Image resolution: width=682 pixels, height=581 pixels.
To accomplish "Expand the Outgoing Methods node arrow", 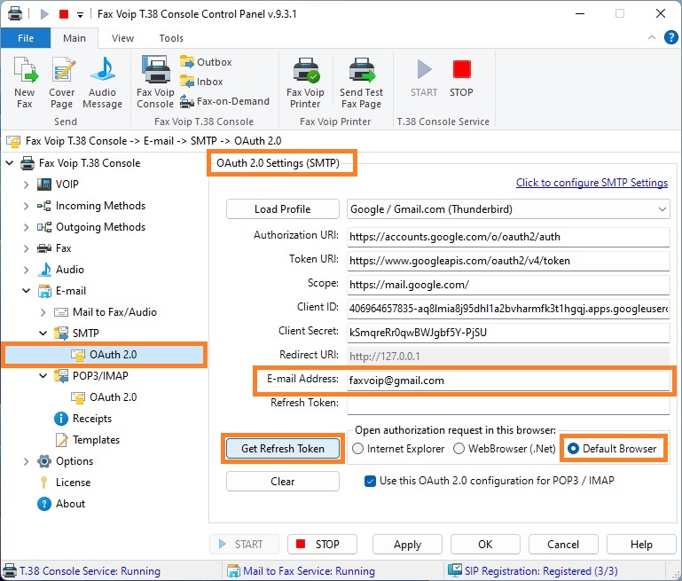I will point(26,227).
